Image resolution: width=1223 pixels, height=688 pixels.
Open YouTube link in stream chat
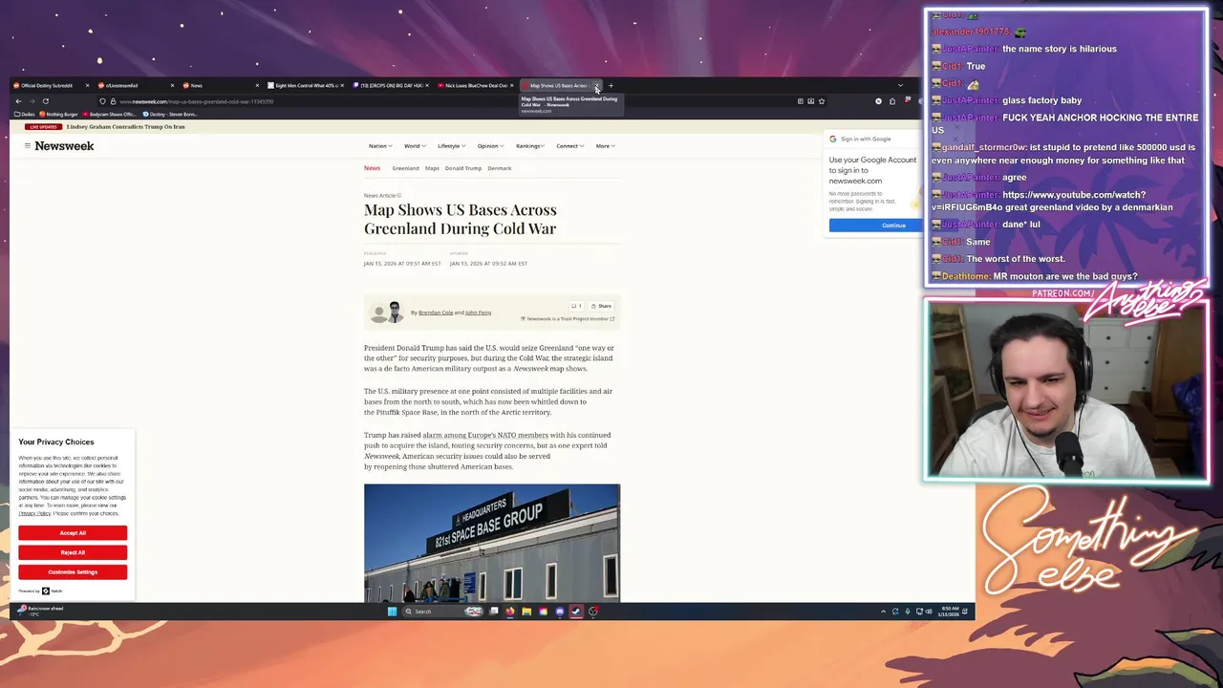pos(1039,201)
